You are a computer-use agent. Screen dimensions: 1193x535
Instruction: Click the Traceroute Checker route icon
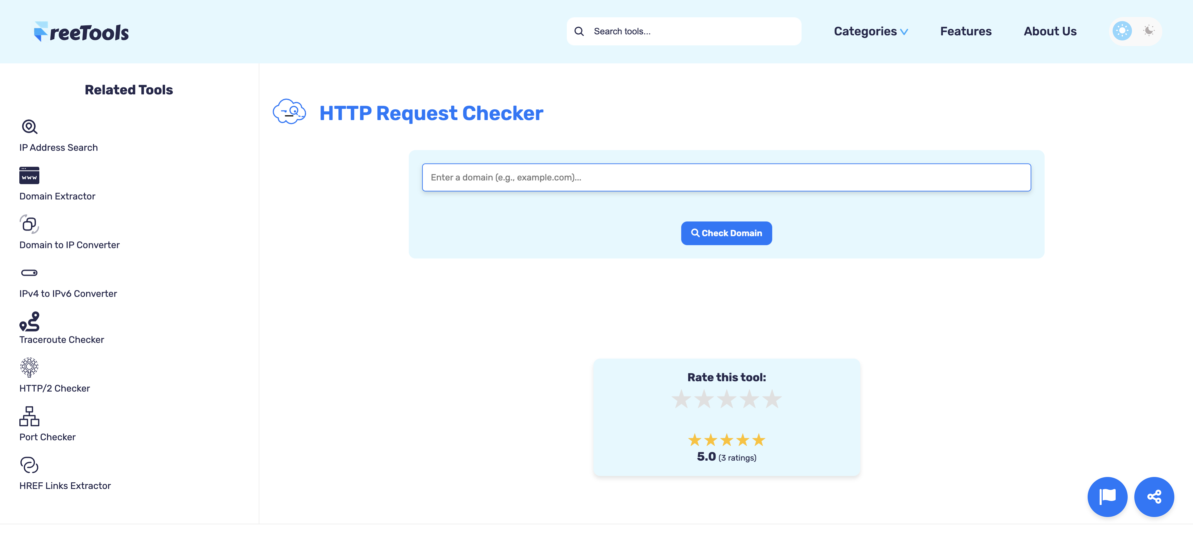pyautogui.click(x=29, y=322)
